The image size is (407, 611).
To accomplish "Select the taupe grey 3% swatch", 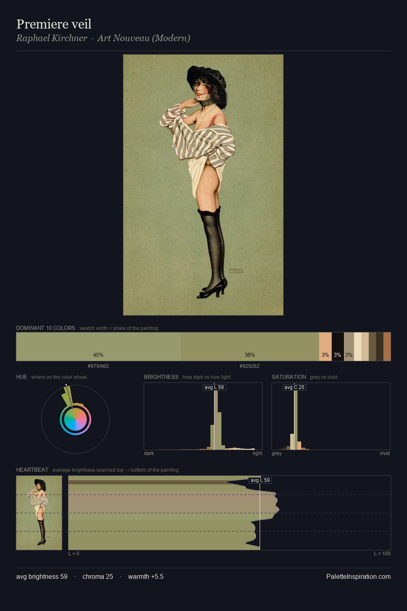I will tap(349, 347).
